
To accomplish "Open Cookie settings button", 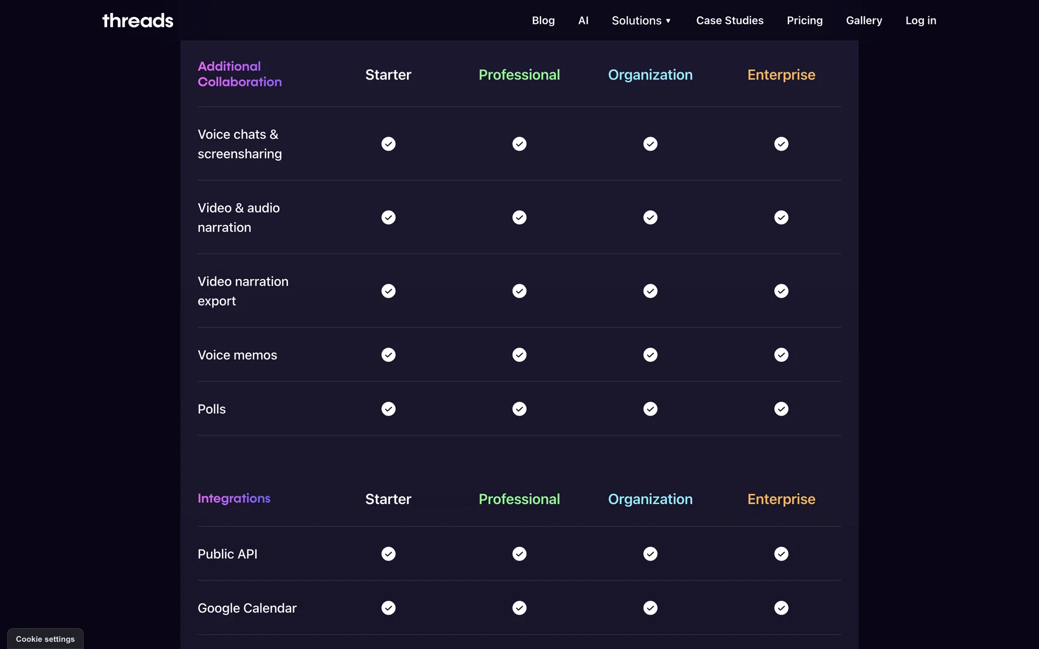I will (45, 639).
